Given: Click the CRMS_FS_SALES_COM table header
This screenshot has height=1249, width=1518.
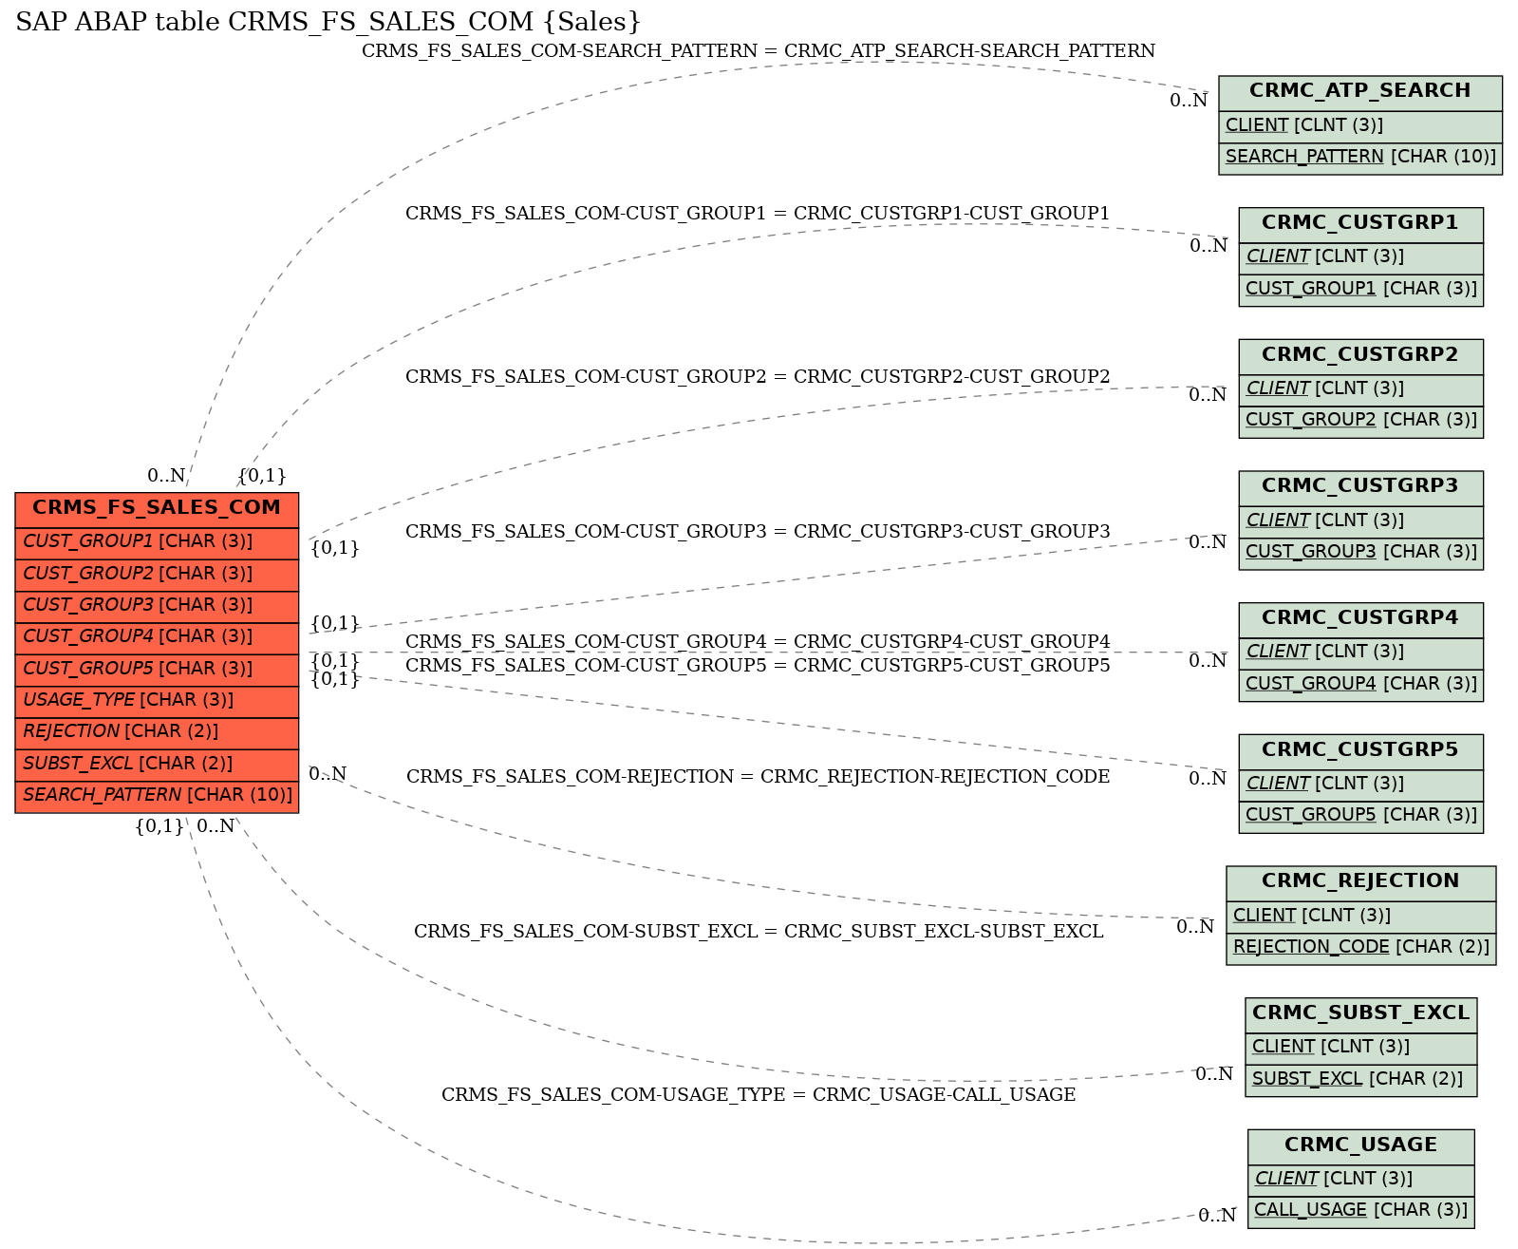Looking at the screenshot, I should (x=157, y=508).
